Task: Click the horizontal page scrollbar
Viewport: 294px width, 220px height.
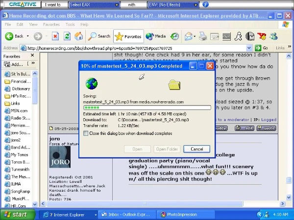Action: coord(145,203)
